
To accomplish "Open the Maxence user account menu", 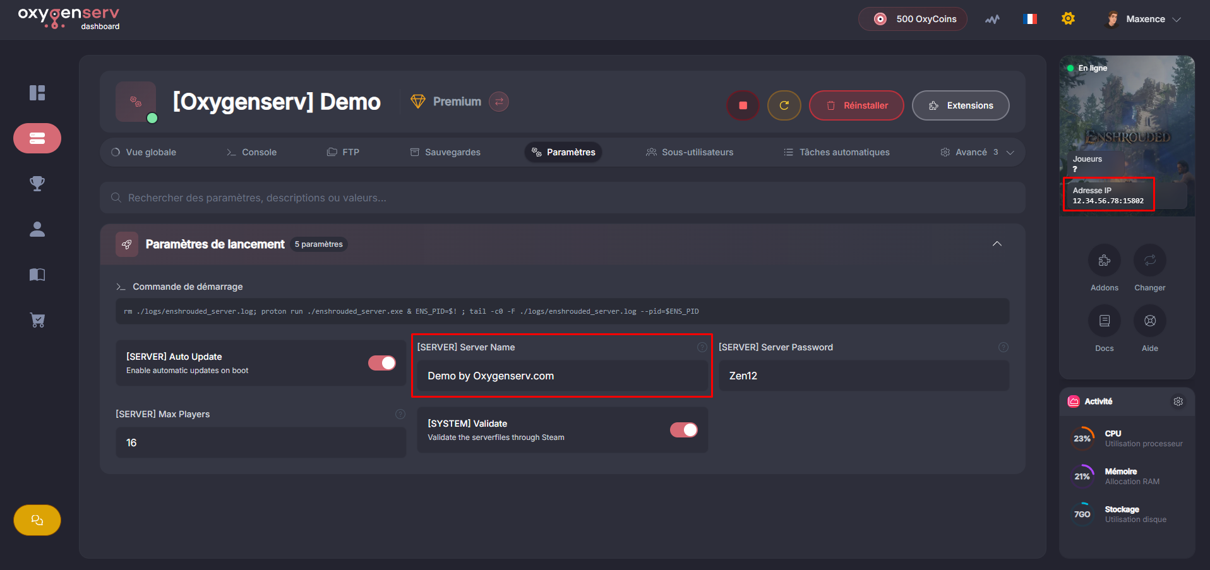I will coord(1144,19).
